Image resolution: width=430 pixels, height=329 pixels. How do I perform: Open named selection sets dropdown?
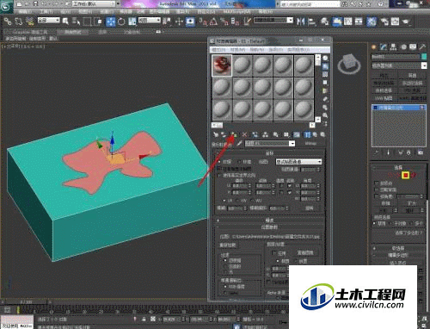(x=273, y=21)
